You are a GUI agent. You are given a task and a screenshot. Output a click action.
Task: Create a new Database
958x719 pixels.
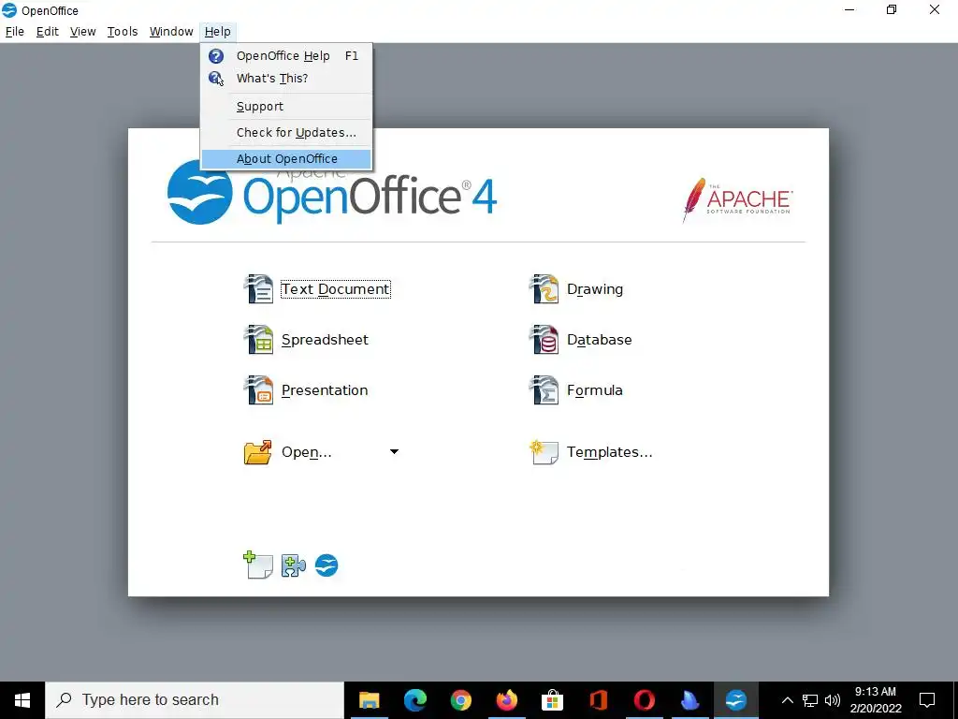click(600, 340)
